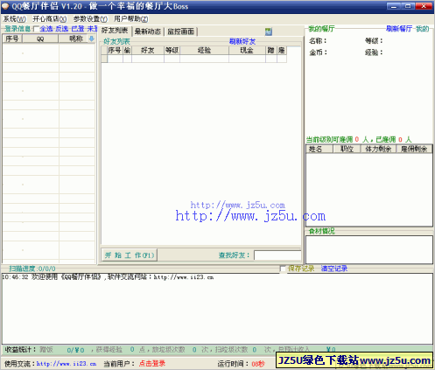The image size is (435, 370).
Task: Click the 运行时间 status text
Action: click(x=241, y=364)
